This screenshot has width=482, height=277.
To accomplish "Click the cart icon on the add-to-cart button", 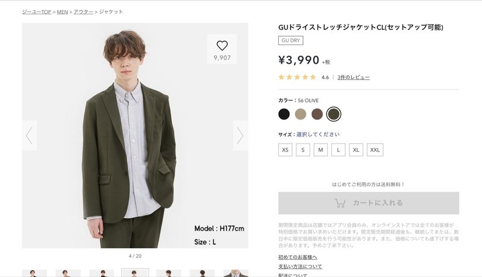I will point(340,203).
